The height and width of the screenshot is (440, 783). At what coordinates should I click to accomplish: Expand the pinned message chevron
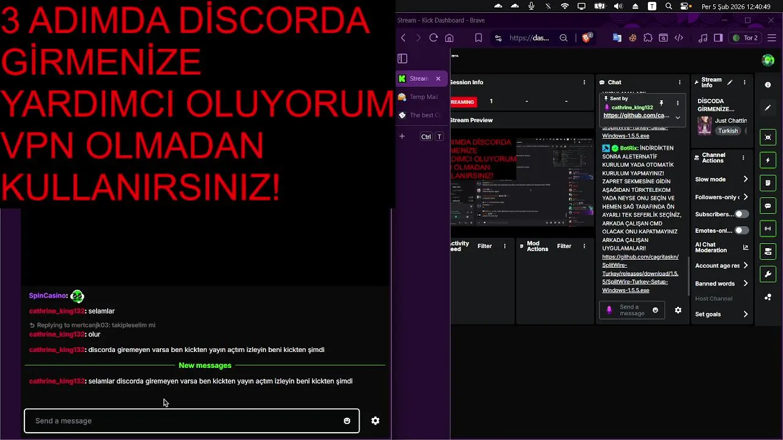(677, 117)
